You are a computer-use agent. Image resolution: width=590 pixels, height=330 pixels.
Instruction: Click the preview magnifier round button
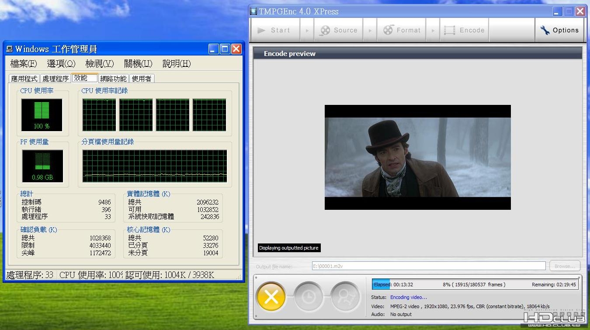pyautogui.click(x=345, y=297)
